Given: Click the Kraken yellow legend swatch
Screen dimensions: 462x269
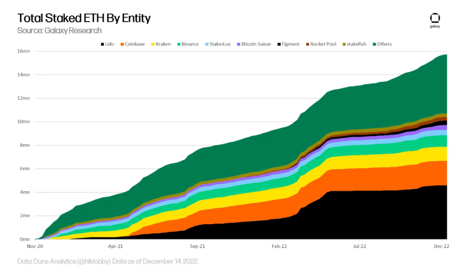Looking at the screenshot, I should tap(153, 44).
